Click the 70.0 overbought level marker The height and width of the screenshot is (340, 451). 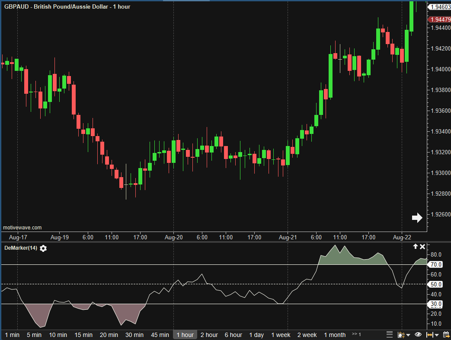(436, 264)
